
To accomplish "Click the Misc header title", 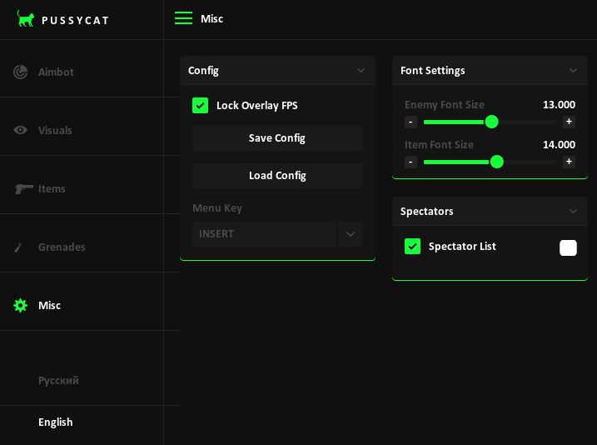I will pos(211,18).
